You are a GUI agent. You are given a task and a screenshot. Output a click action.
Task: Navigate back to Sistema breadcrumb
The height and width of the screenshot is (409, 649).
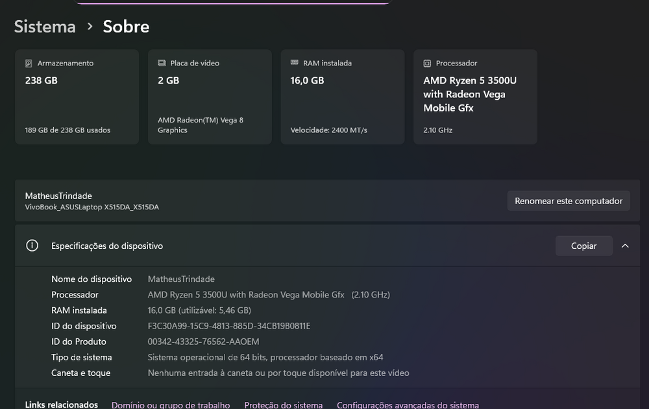pyautogui.click(x=45, y=27)
